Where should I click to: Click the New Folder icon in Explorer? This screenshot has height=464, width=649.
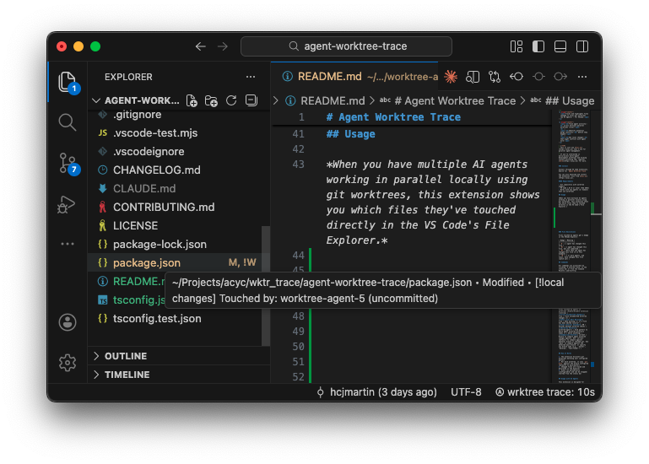point(211,100)
